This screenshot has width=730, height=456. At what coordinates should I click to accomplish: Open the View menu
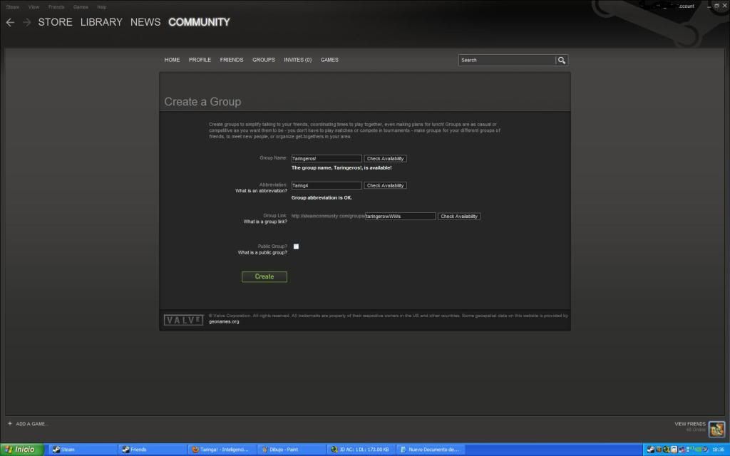[34, 7]
